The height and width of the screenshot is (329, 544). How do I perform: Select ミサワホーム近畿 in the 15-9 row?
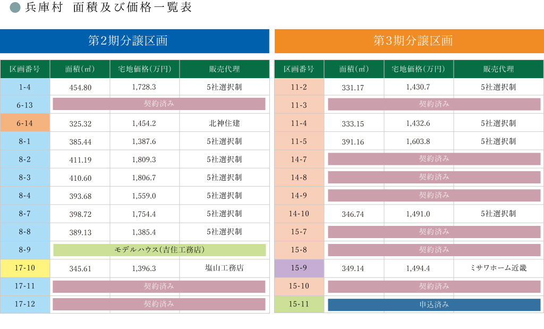498,268
